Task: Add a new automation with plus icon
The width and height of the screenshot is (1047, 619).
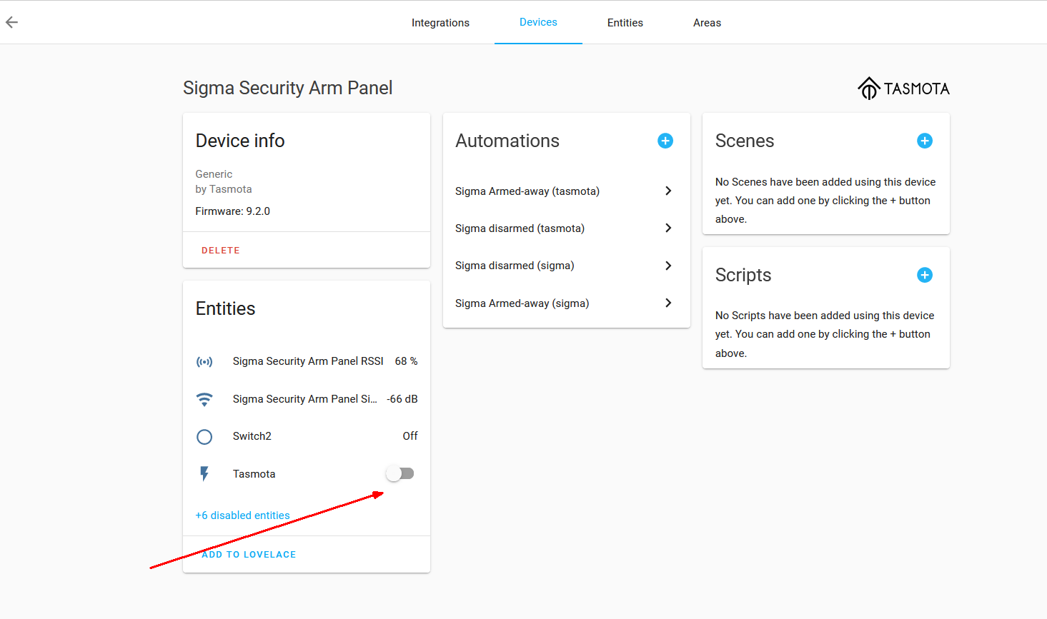Action: click(665, 141)
